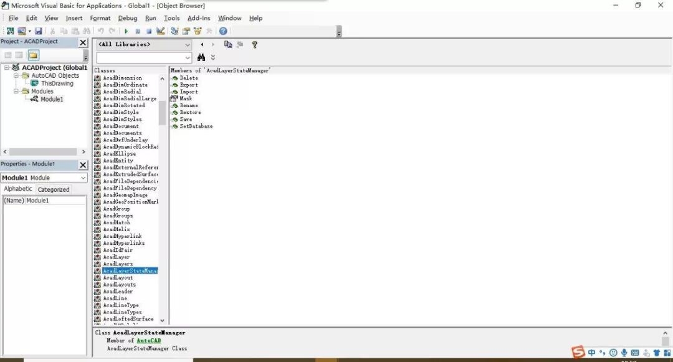The width and height of the screenshot is (673, 362).
Task: Toggle Folders icon in the Project panel
Action: tap(33, 55)
